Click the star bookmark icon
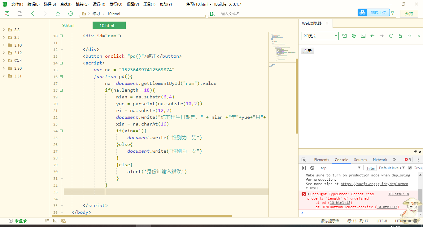Image resolution: width=423 pixels, height=227 pixels. [x=58, y=14]
